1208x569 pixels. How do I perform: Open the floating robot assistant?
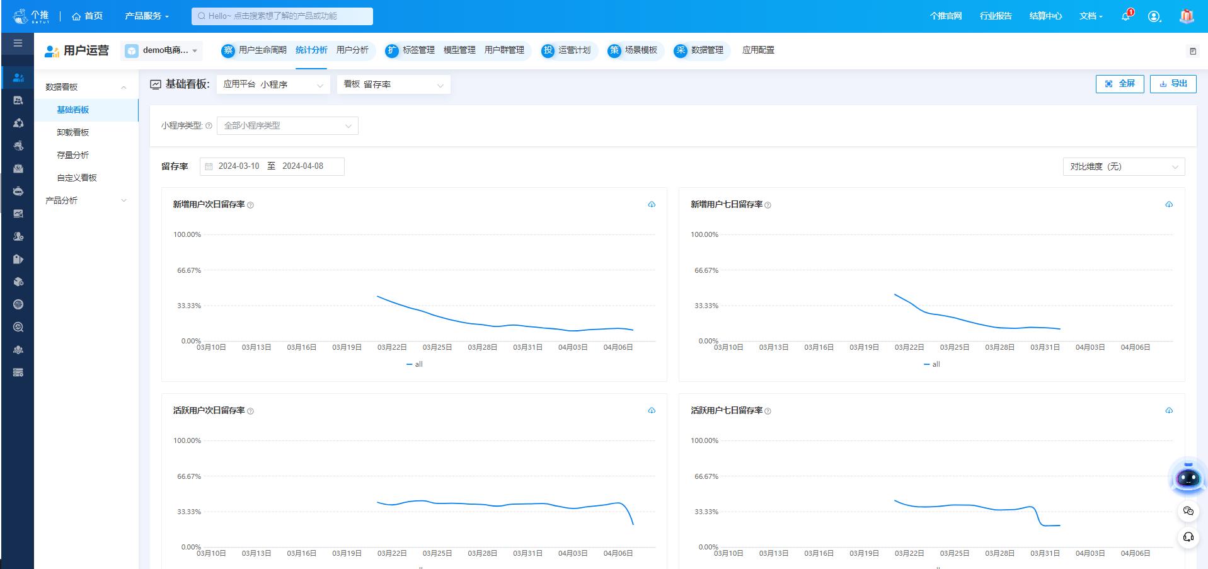coord(1188,478)
